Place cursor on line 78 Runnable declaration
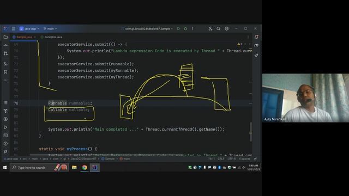The height and width of the screenshot is (196, 349). (x=70, y=103)
